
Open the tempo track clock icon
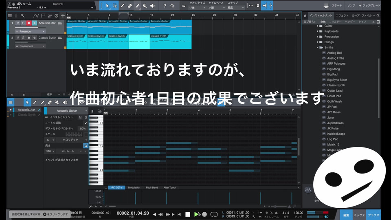[56, 16]
